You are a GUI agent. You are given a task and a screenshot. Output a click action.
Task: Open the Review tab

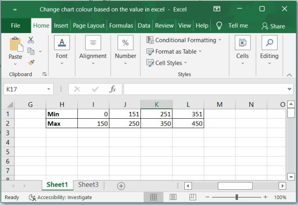164,26
